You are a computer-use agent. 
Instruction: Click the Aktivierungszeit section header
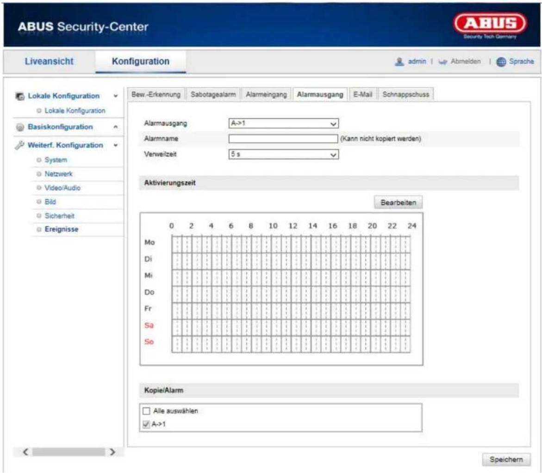pyautogui.click(x=329, y=183)
